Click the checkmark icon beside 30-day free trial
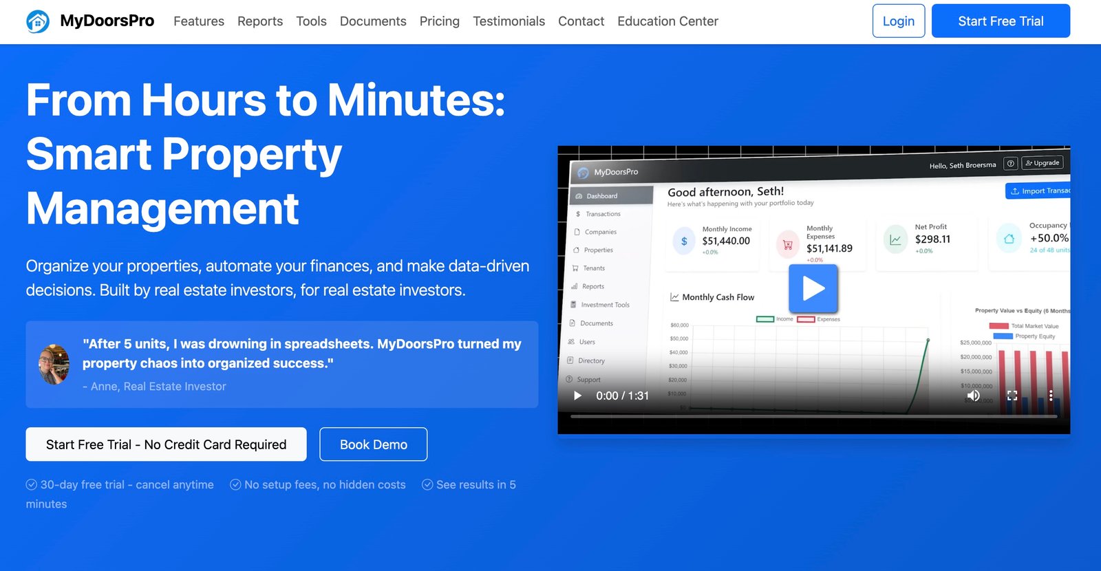Image resolution: width=1101 pixels, height=571 pixels. coord(32,485)
